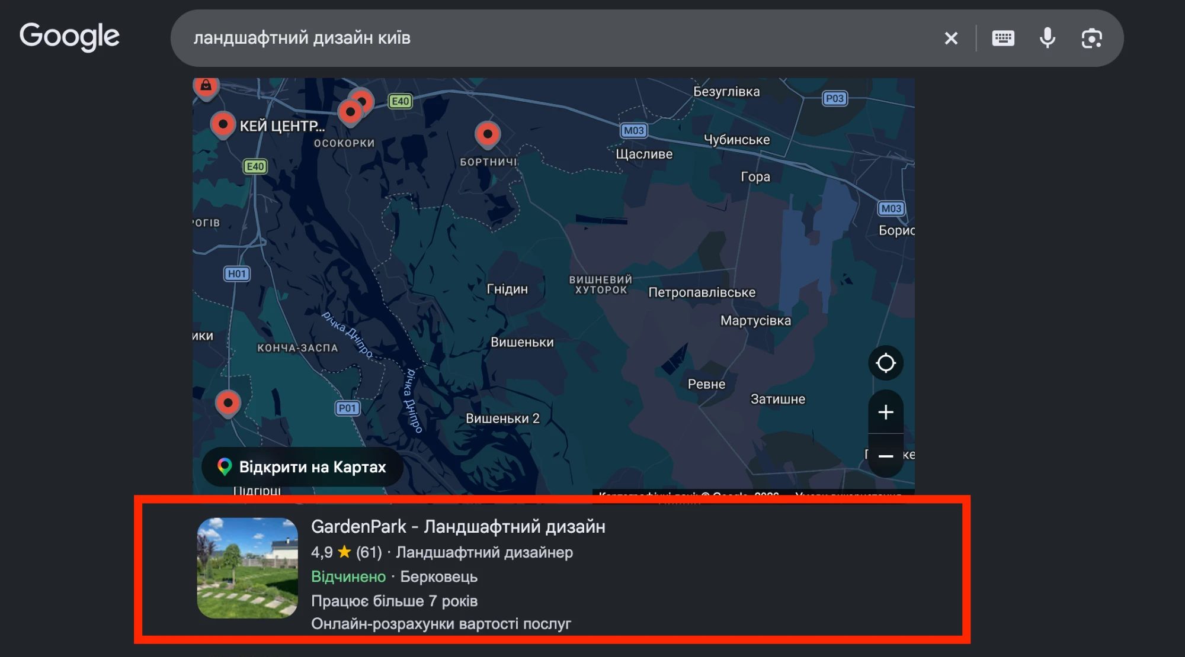This screenshot has width=1185, height=657.
Task: Click the Безуглівка map label
Action: click(x=726, y=92)
